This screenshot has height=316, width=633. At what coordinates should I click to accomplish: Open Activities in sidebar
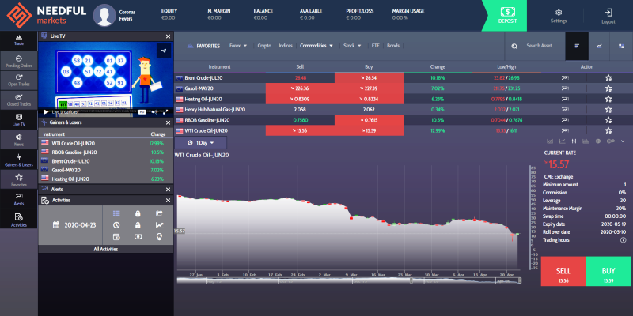[18, 220]
